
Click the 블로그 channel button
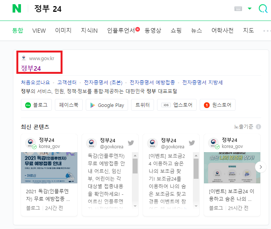coord(36,105)
